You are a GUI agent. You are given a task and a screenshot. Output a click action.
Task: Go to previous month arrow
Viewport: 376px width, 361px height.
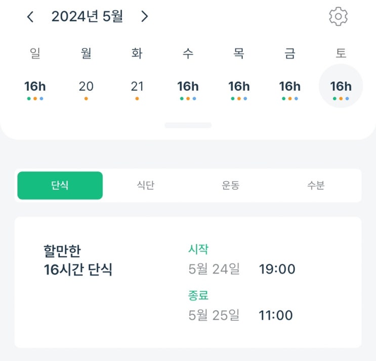(x=30, y=17)
